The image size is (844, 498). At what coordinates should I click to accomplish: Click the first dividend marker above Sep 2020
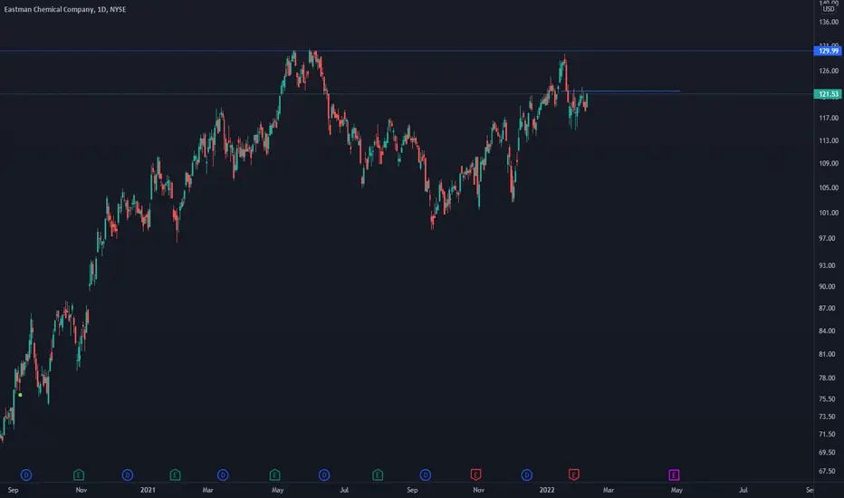[x=26, y=474]
